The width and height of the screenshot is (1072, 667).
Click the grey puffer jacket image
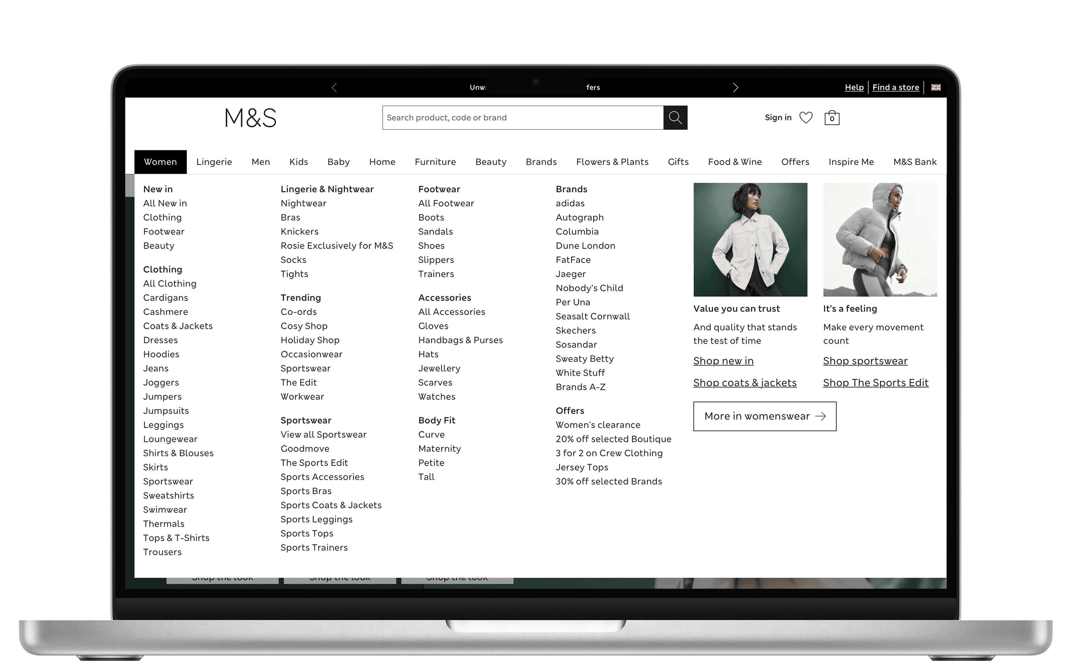pos(880,240)
